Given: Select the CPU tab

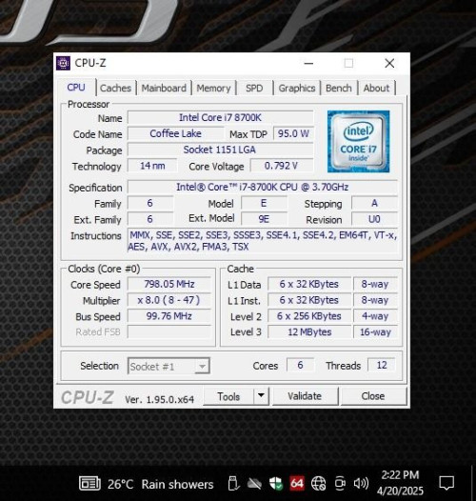Looking at the screenshot, I should [x=76, y=88].
